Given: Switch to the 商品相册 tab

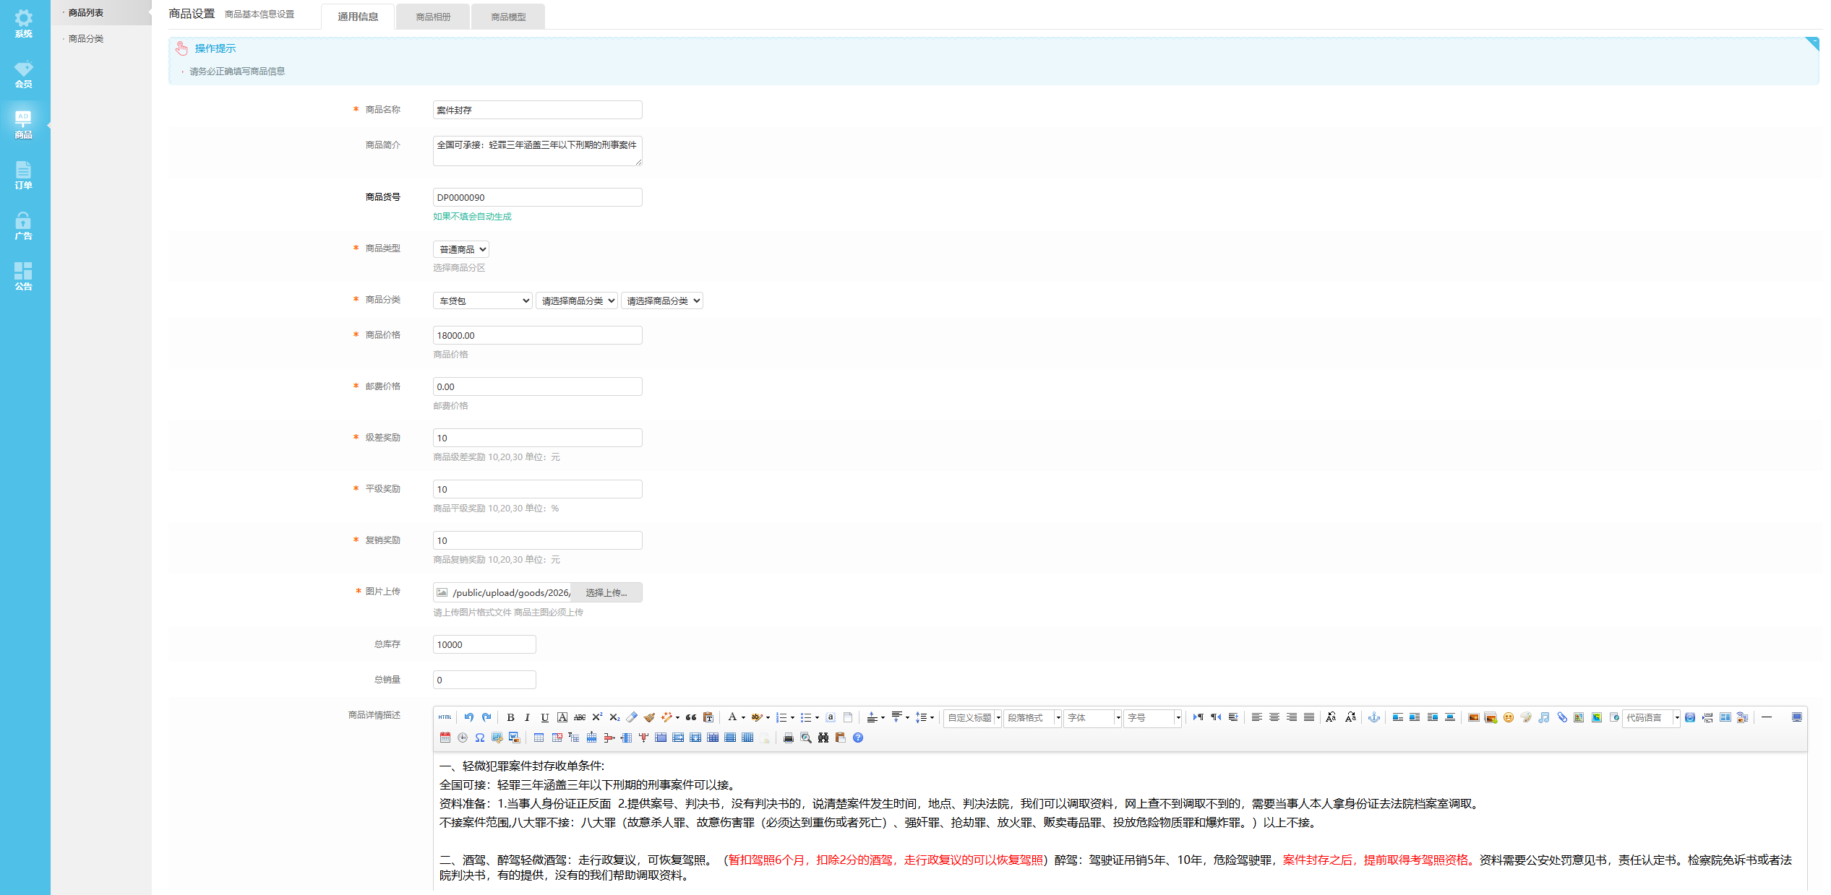Looking at the screenshot, I should (433, 17).
